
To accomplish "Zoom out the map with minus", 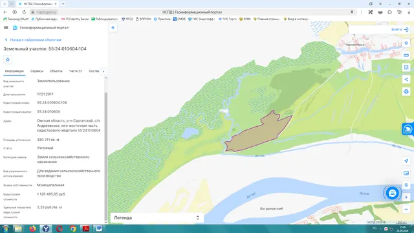I will [x=406, y=209].
